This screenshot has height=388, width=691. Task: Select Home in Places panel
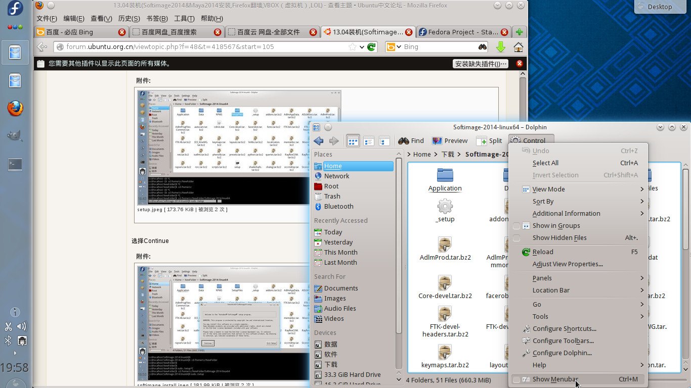[x=353, y=166]
